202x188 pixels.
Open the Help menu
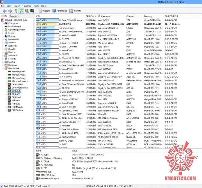[43, 6]
